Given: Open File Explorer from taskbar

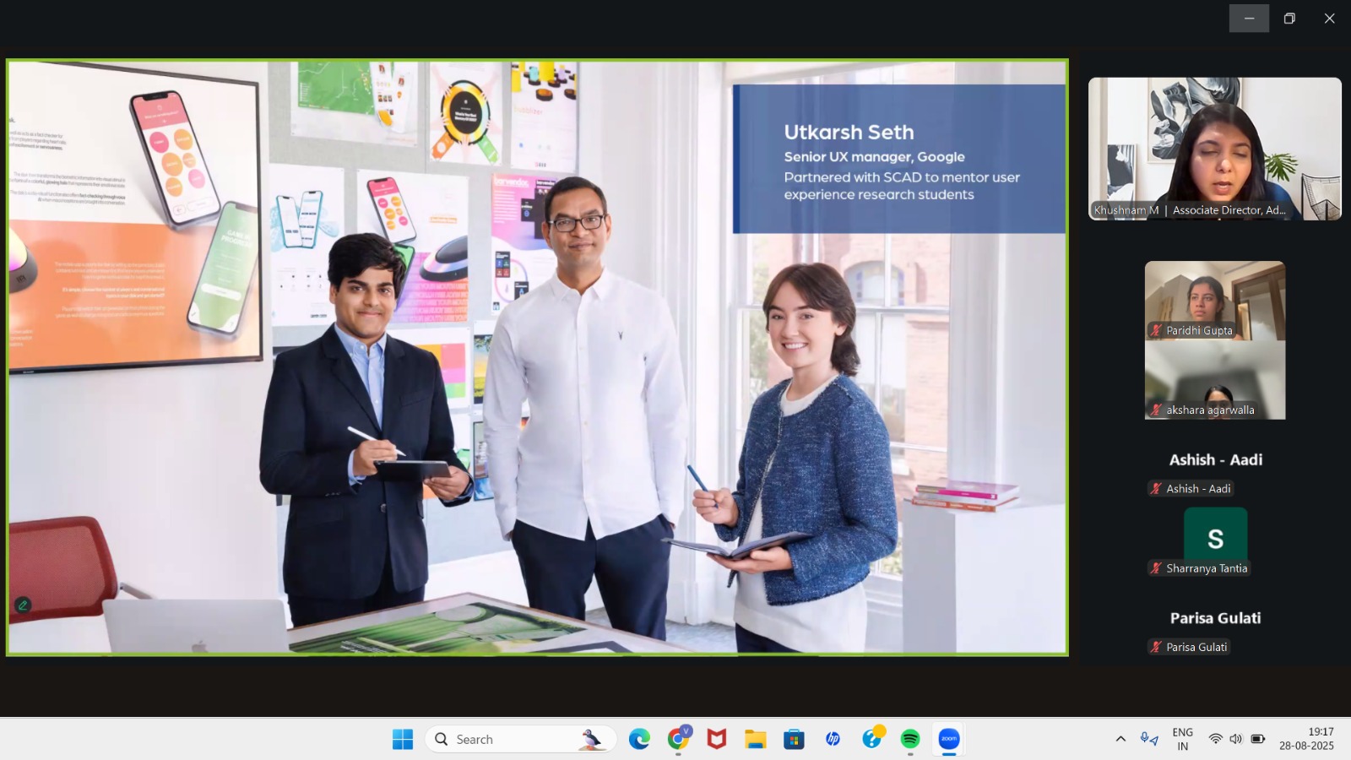Looking at the screenshot, I should point(755,739).
